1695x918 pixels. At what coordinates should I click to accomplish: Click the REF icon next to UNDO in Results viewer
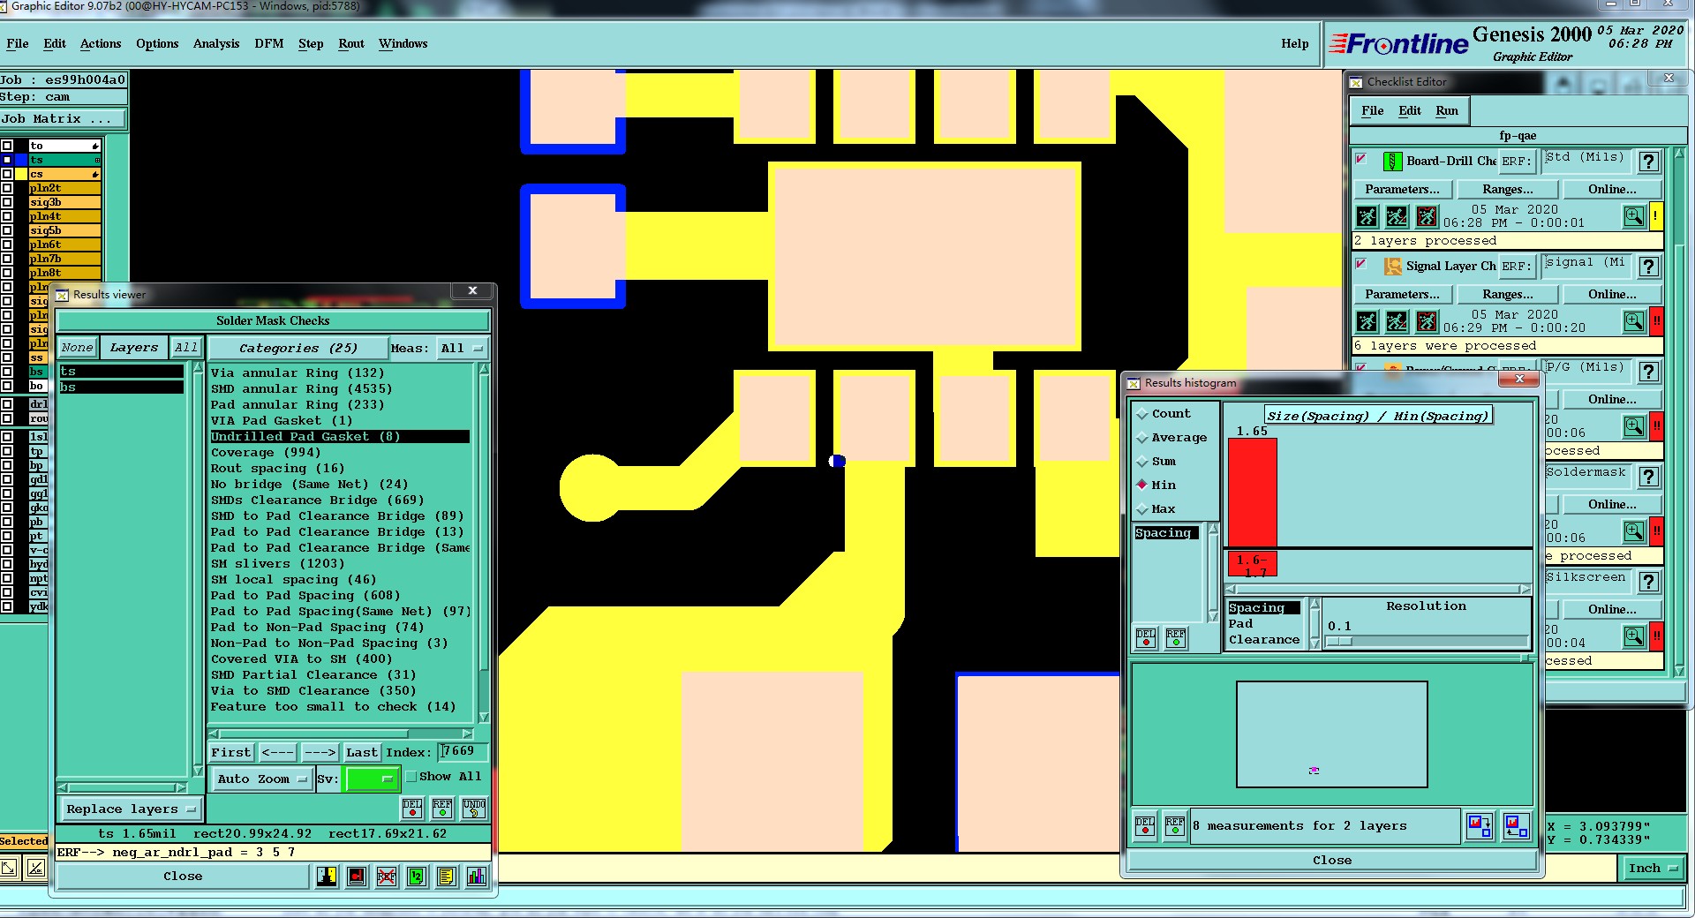(x=442, y=808)
